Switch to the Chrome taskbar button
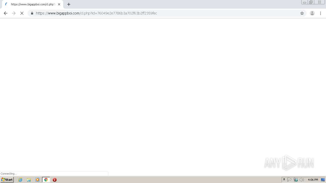 click(46, 180)
